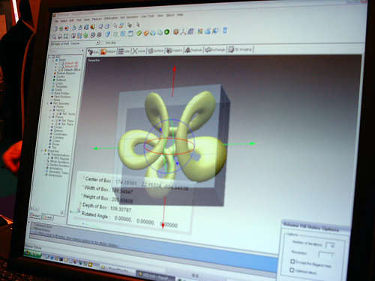Click the blue trash bin toolbar icon

(x=225, y=30)
